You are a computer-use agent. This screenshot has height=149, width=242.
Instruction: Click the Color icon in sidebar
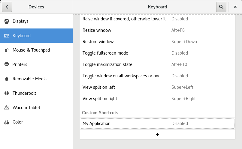7,122
